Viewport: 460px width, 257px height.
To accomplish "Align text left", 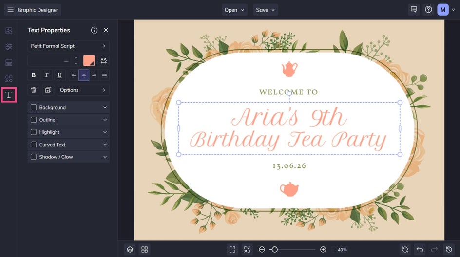I will click(74, 75).
